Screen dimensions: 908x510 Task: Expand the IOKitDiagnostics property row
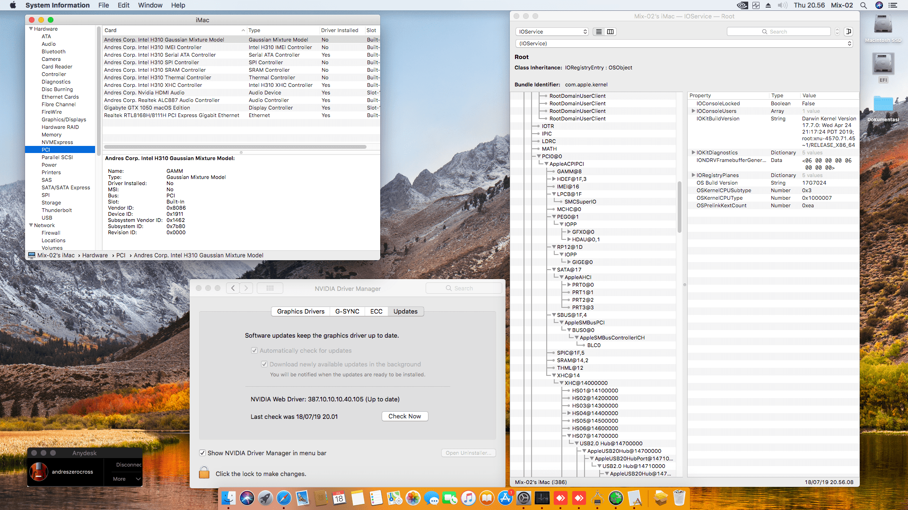(693, 153)
